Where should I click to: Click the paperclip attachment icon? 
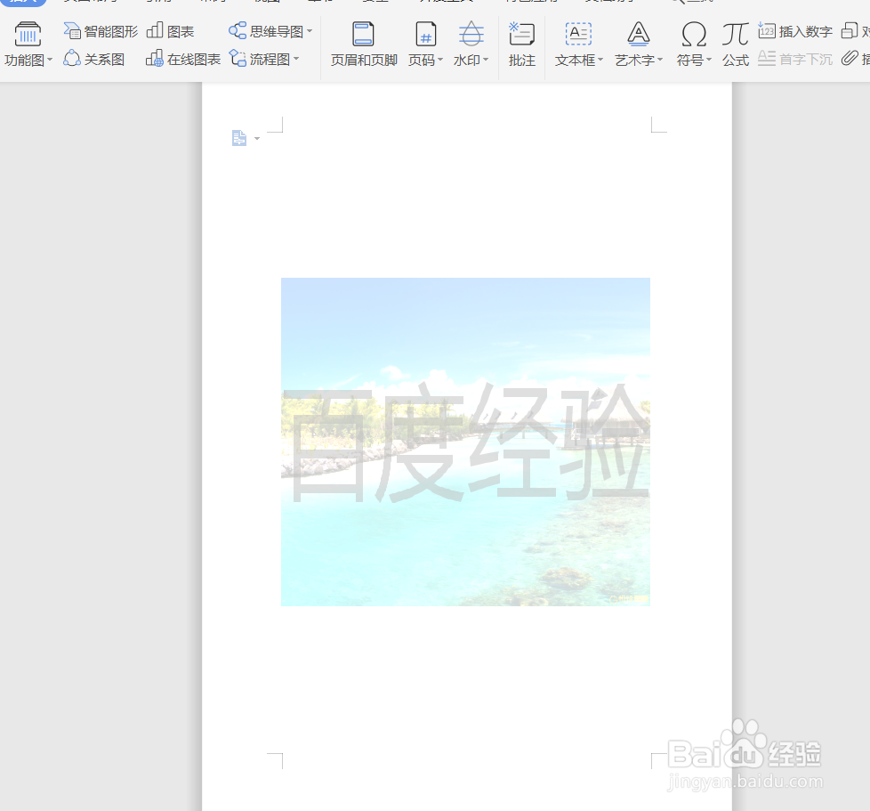tap(850, 58)
